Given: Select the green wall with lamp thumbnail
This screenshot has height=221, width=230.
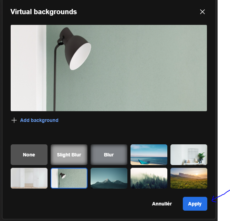Looking at the screenshot, I should coord(69,178).
